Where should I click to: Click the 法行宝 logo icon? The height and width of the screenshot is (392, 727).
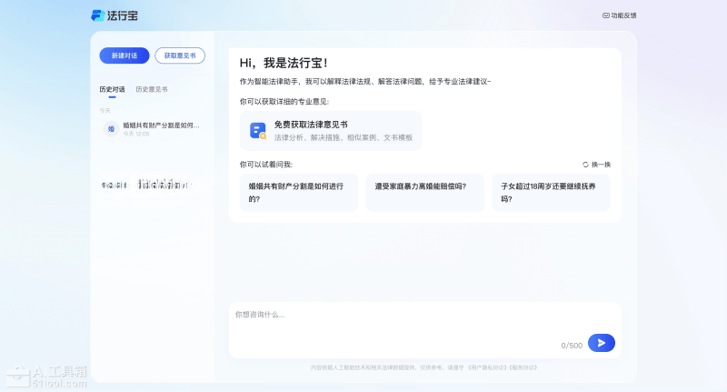[98, 15]
